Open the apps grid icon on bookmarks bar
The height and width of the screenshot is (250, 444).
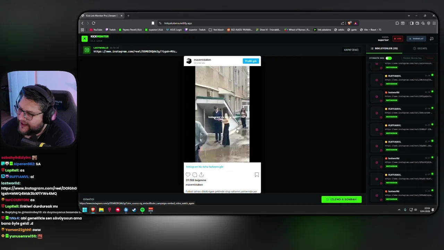(83, 30)
